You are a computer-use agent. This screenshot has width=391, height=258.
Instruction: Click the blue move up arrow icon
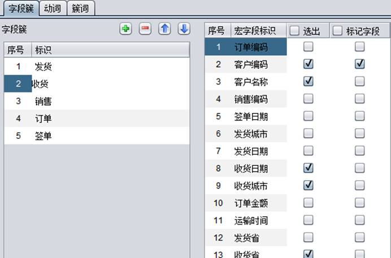(164, 29)
